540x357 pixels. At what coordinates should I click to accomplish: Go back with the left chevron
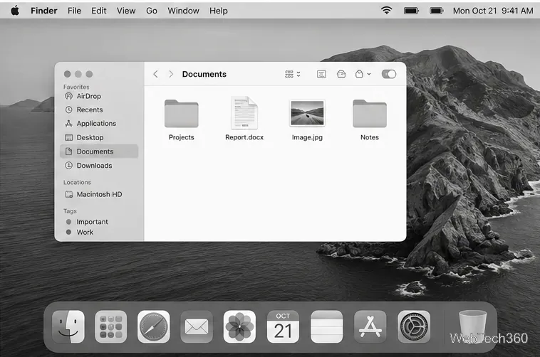[x=156, y=74]
